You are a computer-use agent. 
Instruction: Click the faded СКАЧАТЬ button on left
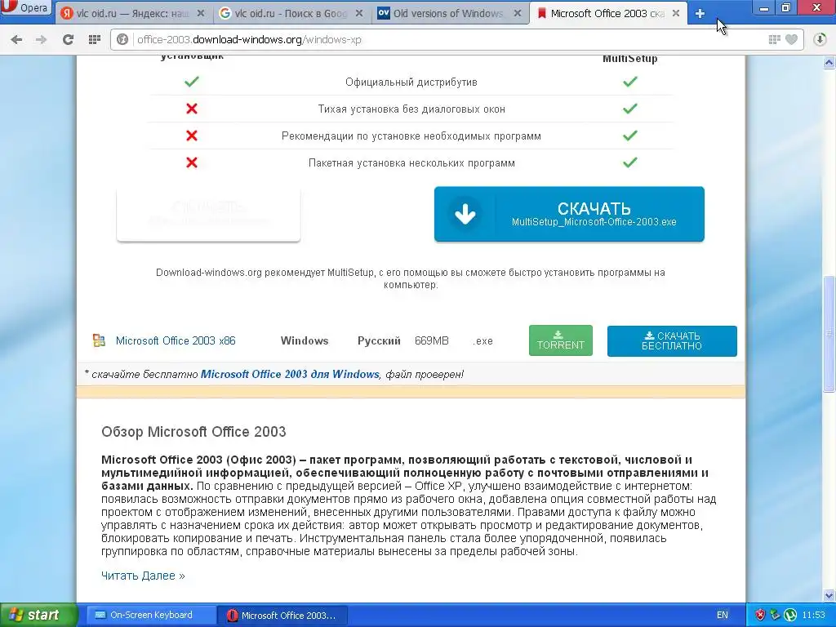[208, 214]
